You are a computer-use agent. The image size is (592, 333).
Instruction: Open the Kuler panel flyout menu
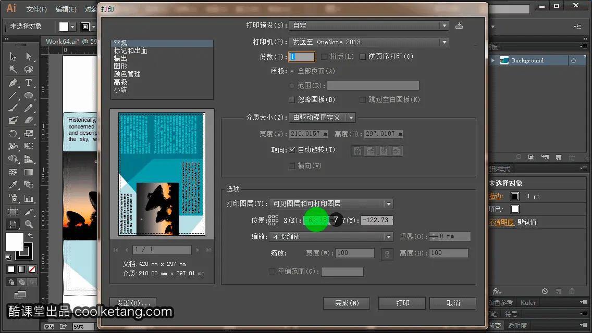(x=584, y=302)
